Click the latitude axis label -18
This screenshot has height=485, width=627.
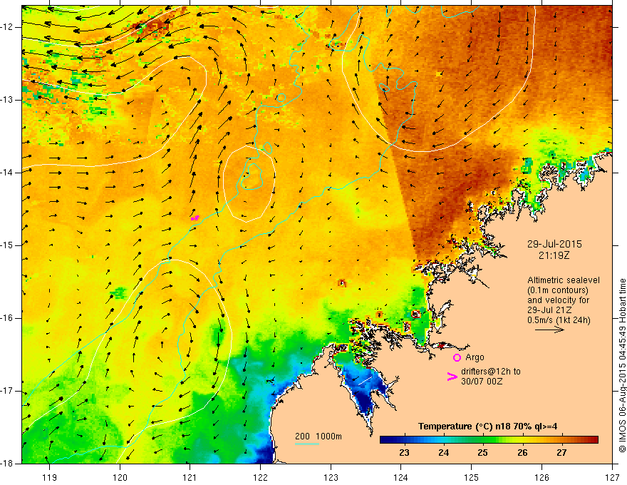[8, 464]
